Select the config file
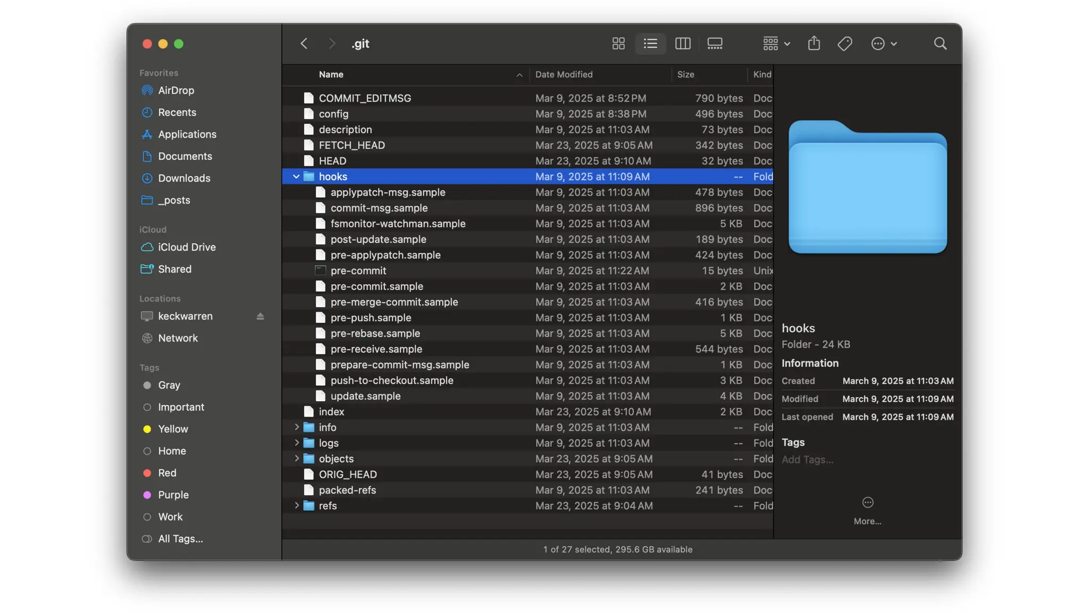Viewport: 1089px width, 612px height. coord(527,114)
